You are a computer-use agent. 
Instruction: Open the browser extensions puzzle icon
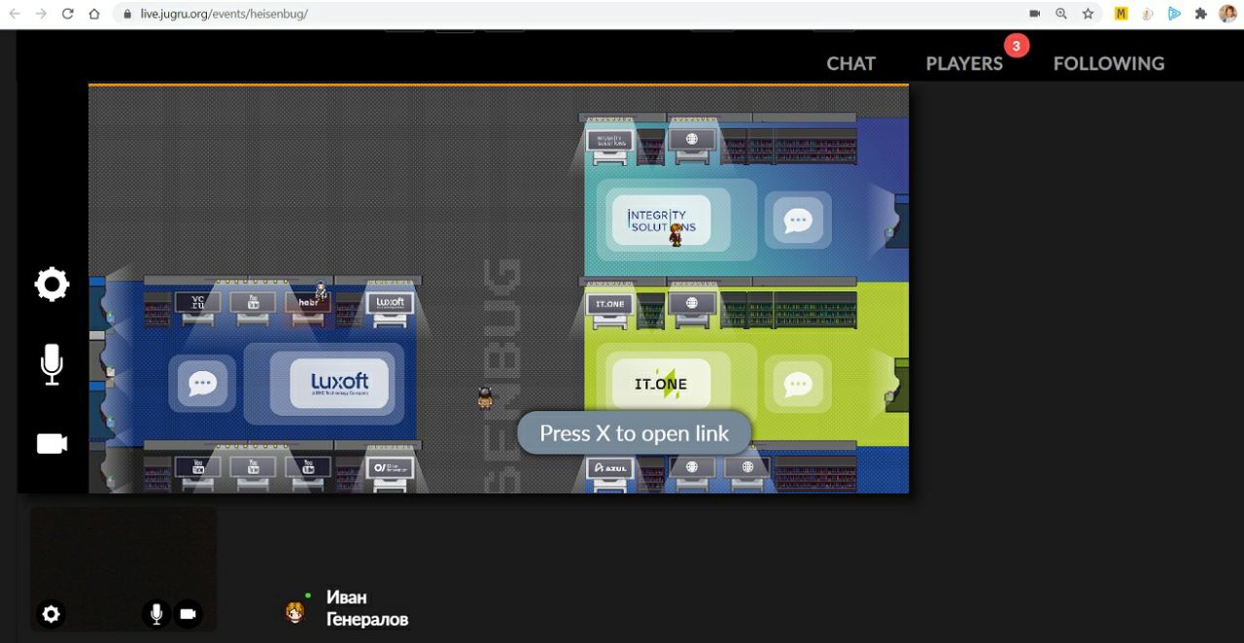tap(1201, 14)
